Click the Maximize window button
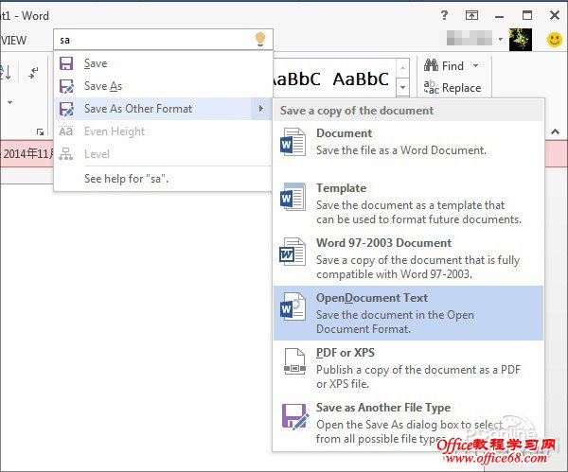 pyautogui.click(x=527, y=15)
